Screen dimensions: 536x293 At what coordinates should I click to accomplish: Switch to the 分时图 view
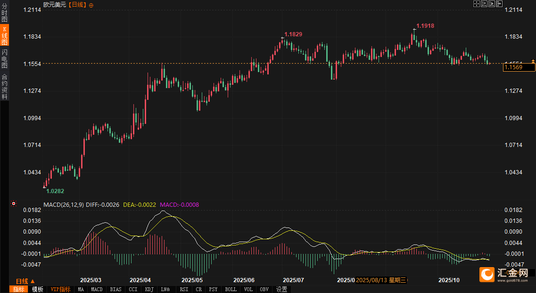tap(4, 13)
